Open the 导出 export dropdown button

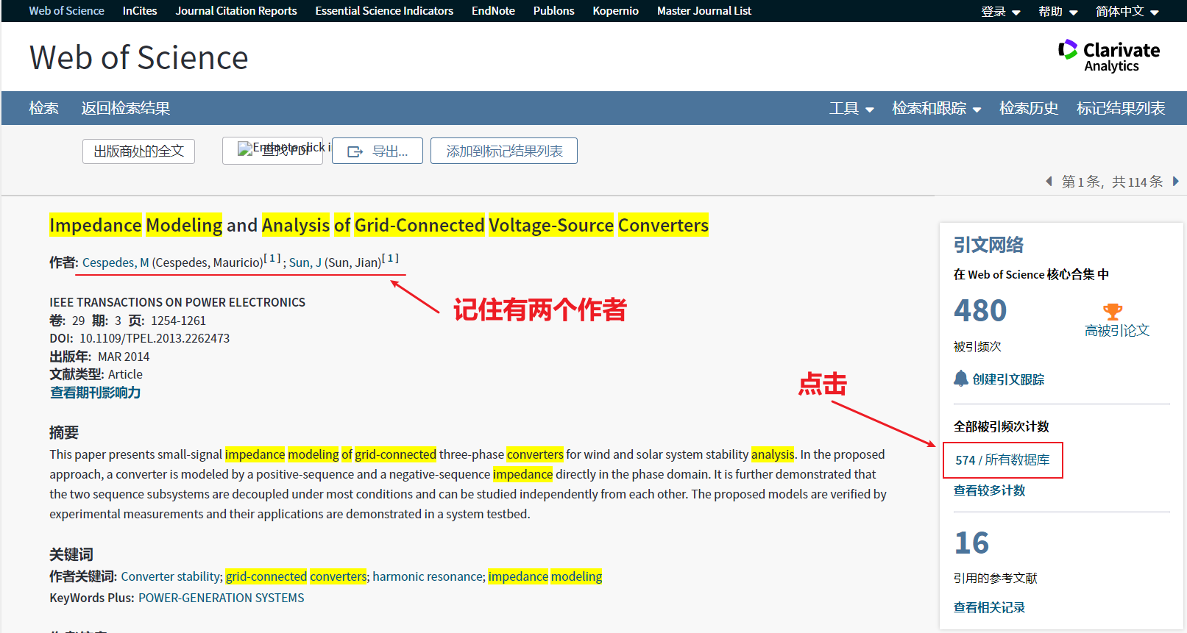tap(377, 151)
